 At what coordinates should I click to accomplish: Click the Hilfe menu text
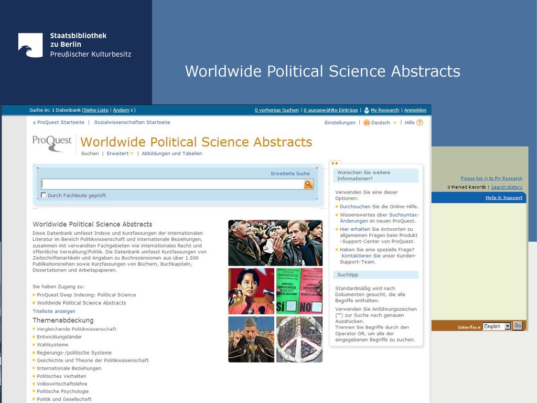tap(410, 123)
